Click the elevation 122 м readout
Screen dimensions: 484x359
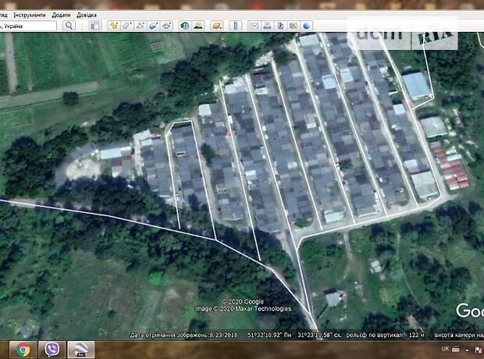[x=416, y=335]
